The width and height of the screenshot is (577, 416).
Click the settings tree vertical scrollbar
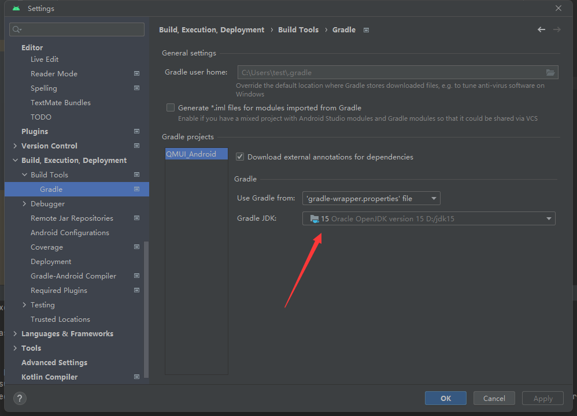(146, 309)
